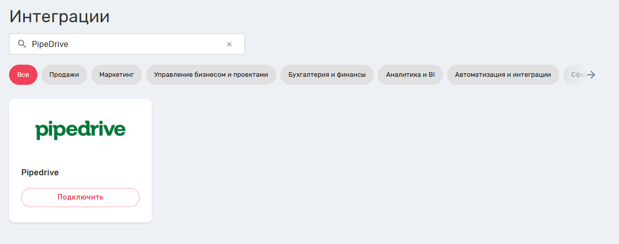Open the Pipedrive card title link
Image resolution: width=619 pixels, height=244 pixels.
(x=40, y=172)
